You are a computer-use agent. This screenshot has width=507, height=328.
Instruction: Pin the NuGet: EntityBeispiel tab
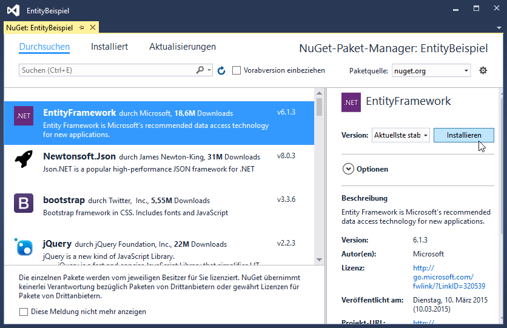tap(81, 28)
